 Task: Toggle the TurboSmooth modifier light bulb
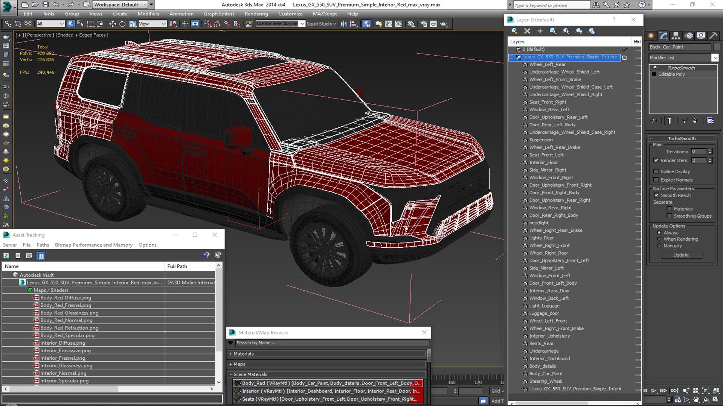(x=655, y=68)
